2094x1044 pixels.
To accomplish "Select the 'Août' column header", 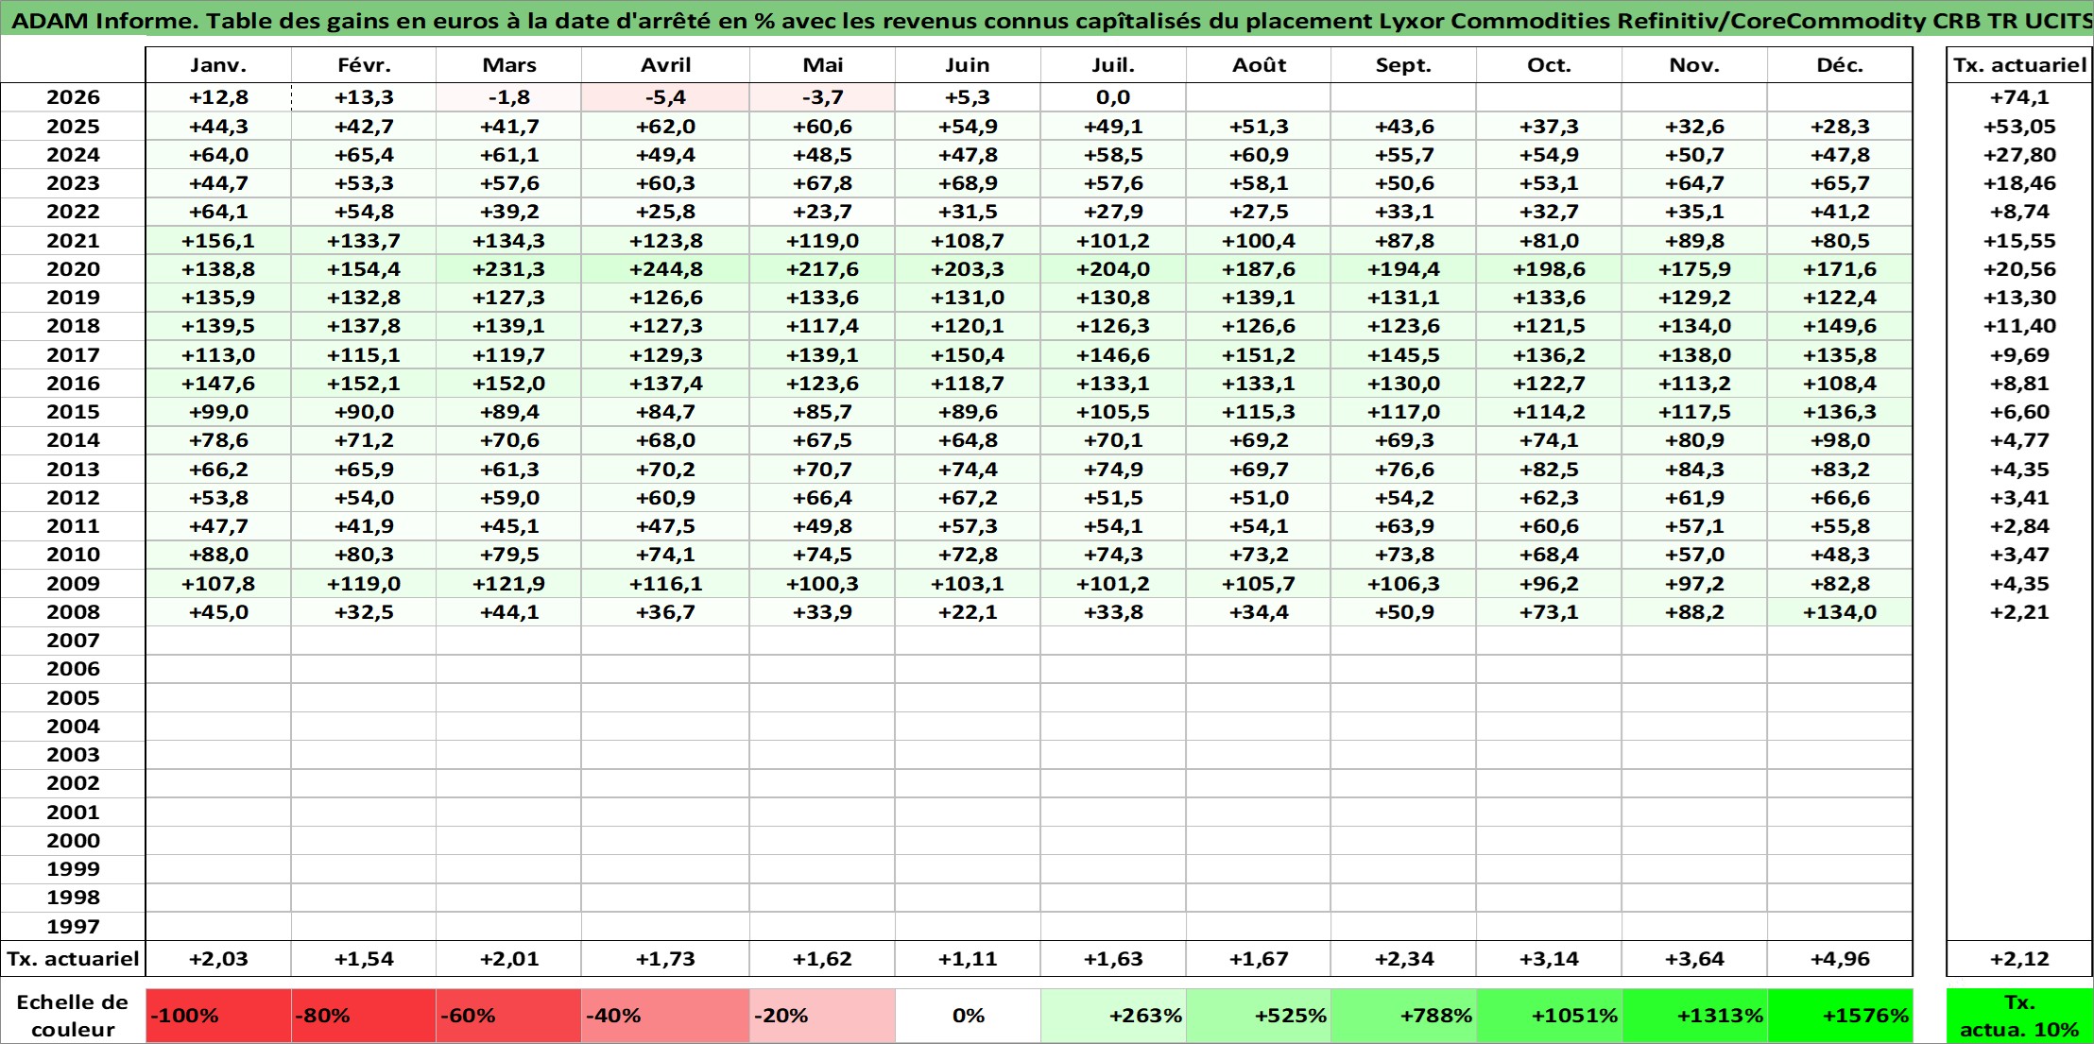I will click(1259, 65).
